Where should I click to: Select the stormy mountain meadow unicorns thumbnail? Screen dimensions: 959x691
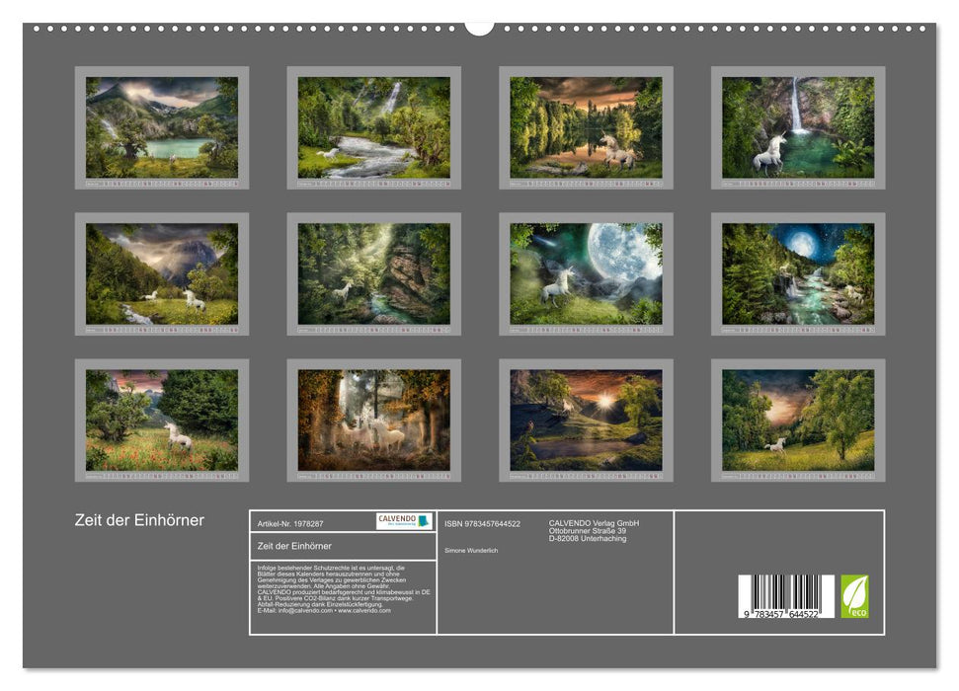pyautogui.click(x=162, y=273)
